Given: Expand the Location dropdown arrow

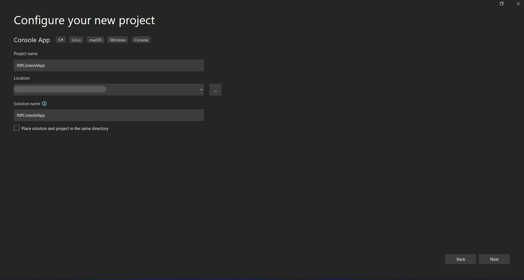Looking at the screenshot, I should (x=201, y=90).
